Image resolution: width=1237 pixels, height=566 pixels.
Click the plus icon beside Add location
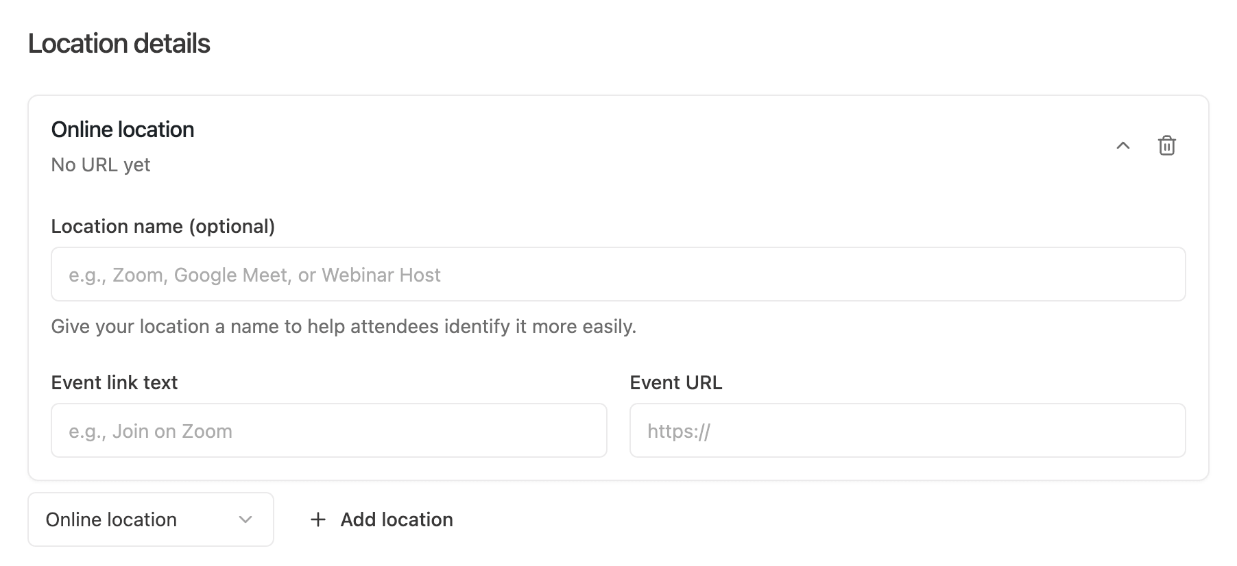tap(317, 519)
